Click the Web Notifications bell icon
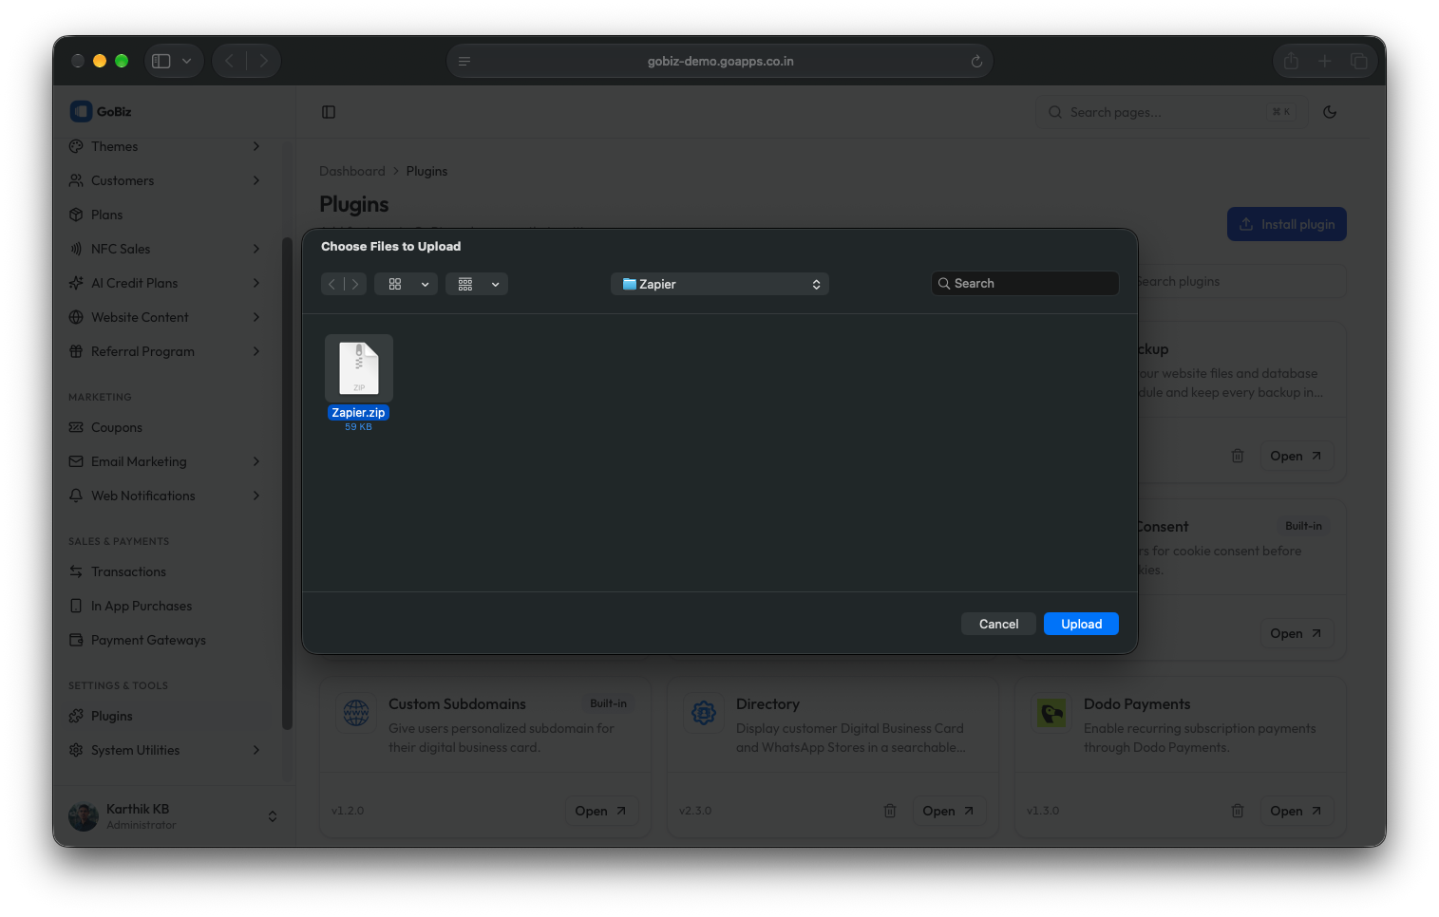This screenshot has width=1439, height=917. (76, 496)
